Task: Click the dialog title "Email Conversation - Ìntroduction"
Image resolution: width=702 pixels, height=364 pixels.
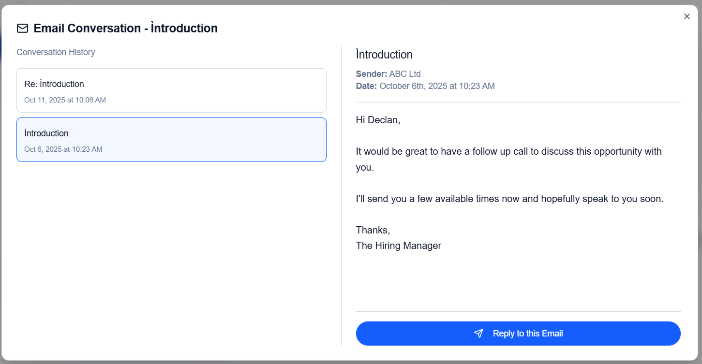Action: [x=125, y=28]
